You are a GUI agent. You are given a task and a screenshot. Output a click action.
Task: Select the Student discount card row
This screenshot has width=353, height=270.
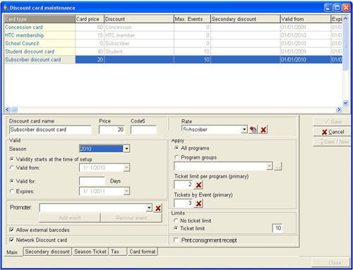click(173, 51)
